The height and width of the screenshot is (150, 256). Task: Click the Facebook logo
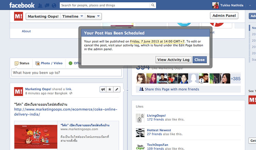22,5
